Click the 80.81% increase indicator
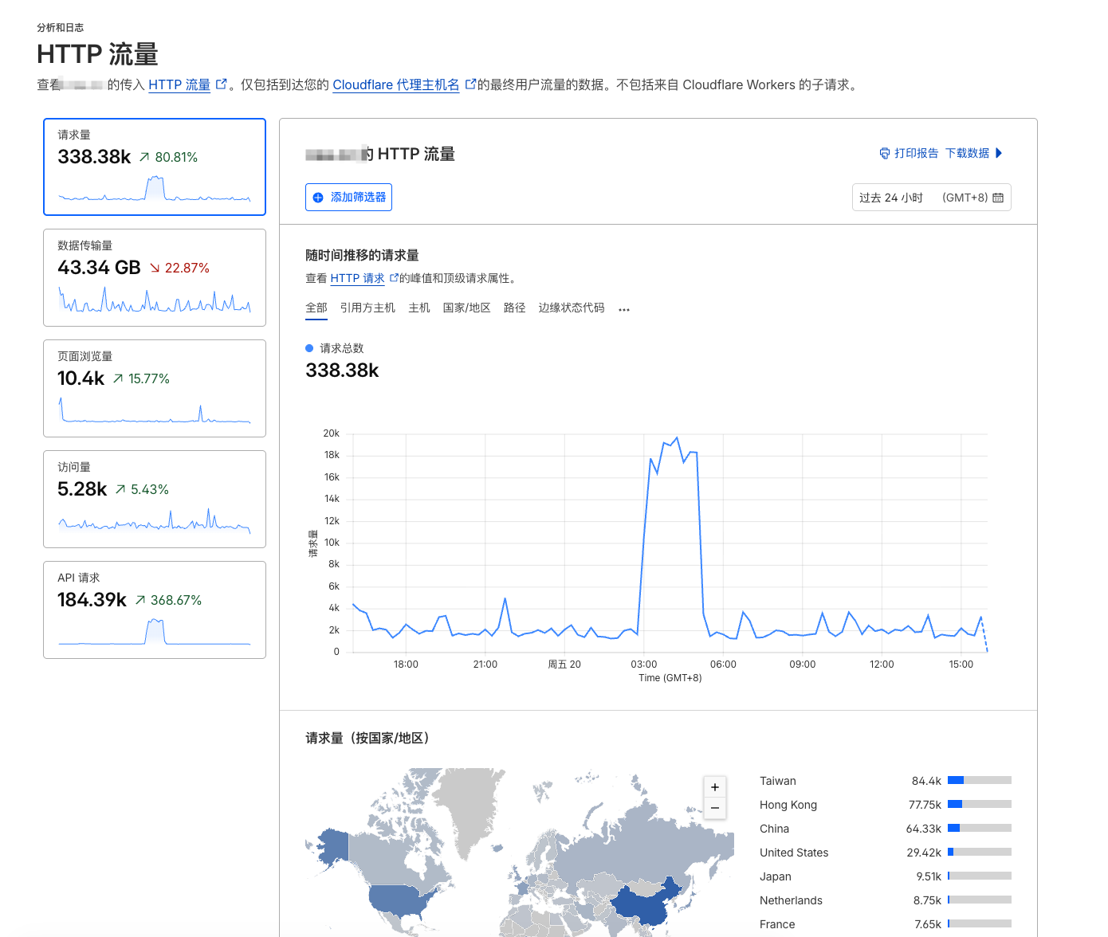Image resolution: width=1108 pixels, height=937 pixels. [x=169, y=157]
